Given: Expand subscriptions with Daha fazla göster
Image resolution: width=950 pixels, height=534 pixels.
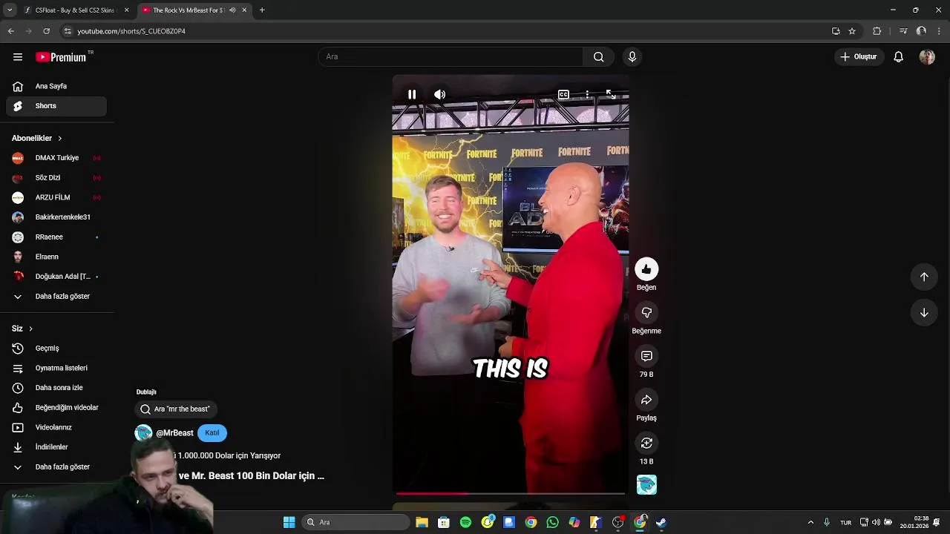Looking at the screenshot, I should tap(56, 297).
